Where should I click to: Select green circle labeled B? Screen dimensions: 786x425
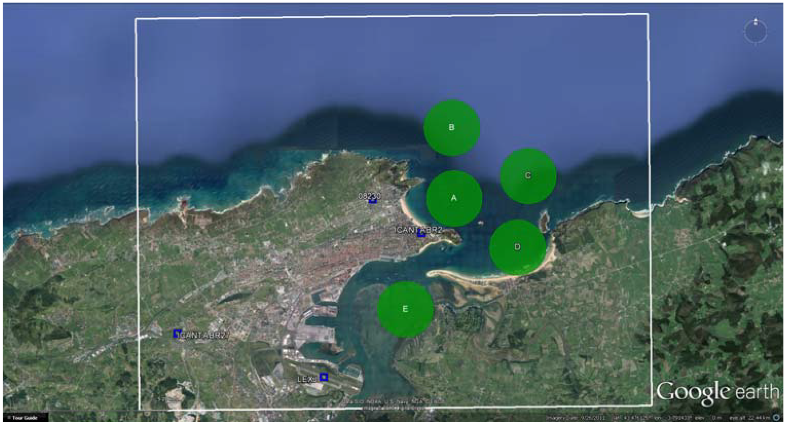[452, 128]
